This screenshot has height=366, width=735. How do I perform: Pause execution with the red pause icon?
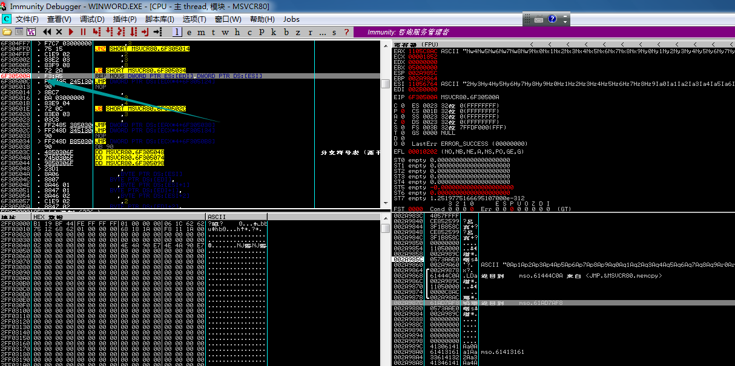83,31
